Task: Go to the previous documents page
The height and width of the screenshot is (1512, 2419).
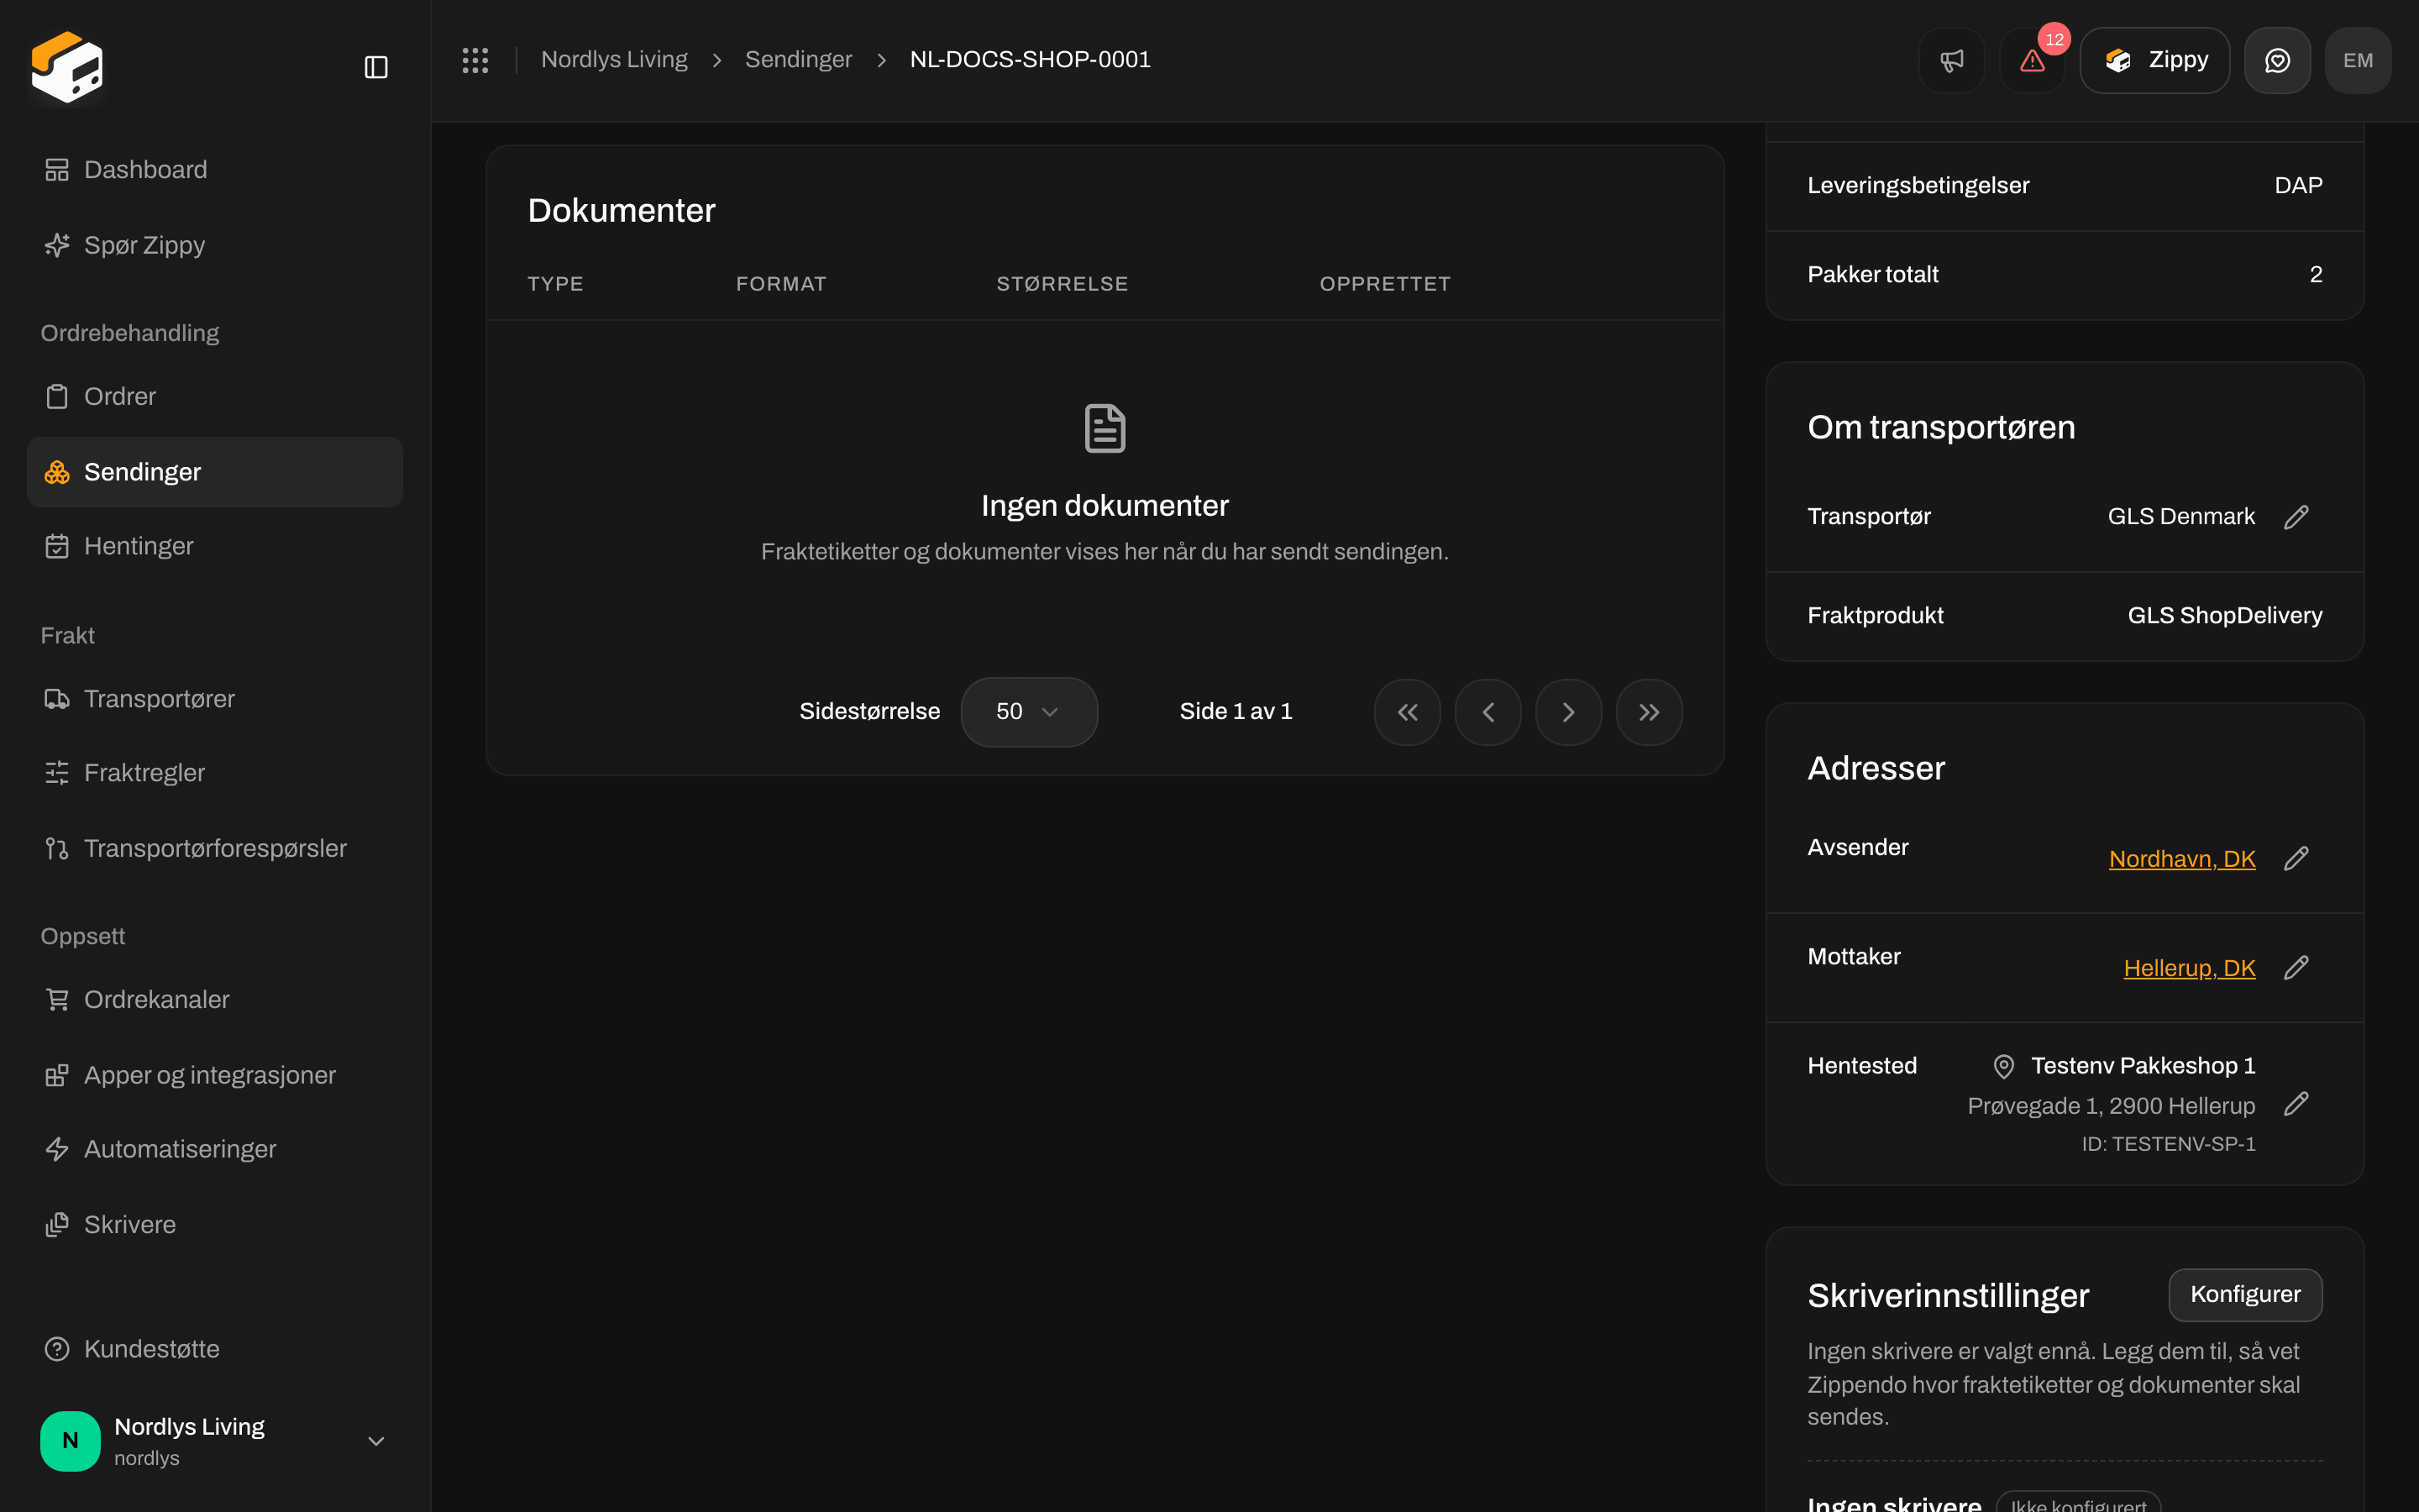Action: tap(1488, 712)
